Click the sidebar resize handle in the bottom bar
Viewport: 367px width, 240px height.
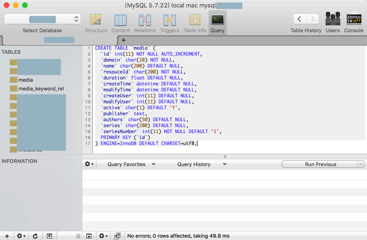point(78,236)
